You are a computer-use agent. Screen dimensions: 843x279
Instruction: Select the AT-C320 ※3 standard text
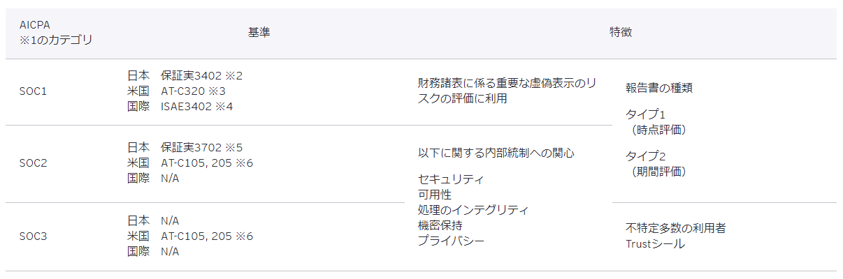tap(193, 91)
